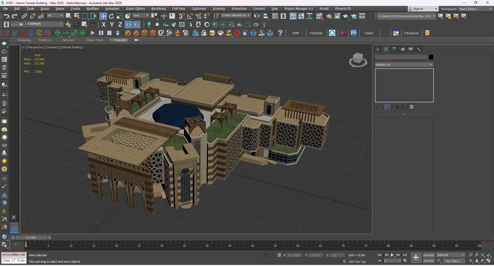The image size is (494, 267).
Task: Click Configure Modifier Sets icon
Action: [412, 107]
